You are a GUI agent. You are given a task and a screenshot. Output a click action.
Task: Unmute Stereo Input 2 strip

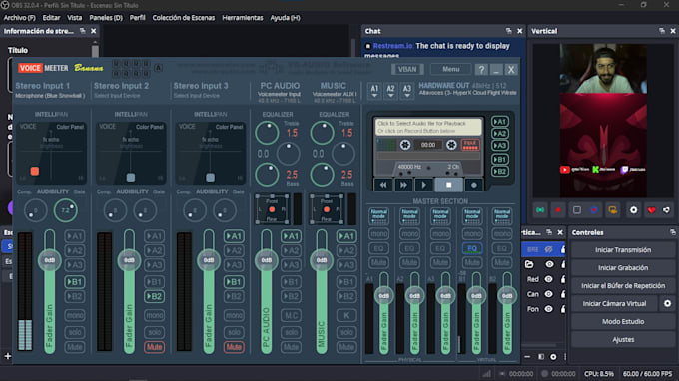[154, 347]
